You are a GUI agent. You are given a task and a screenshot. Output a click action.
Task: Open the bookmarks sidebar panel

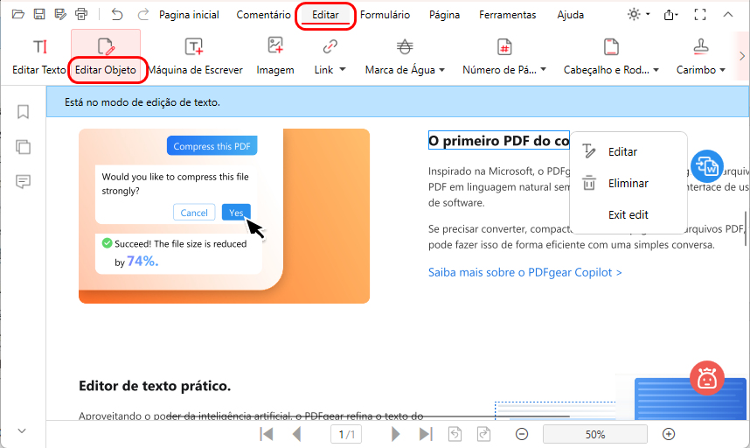click(23, 111)
